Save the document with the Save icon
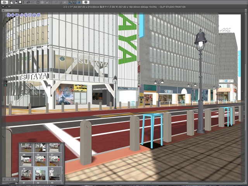This screenshot has width=248, height=186. tap(20, 2)
